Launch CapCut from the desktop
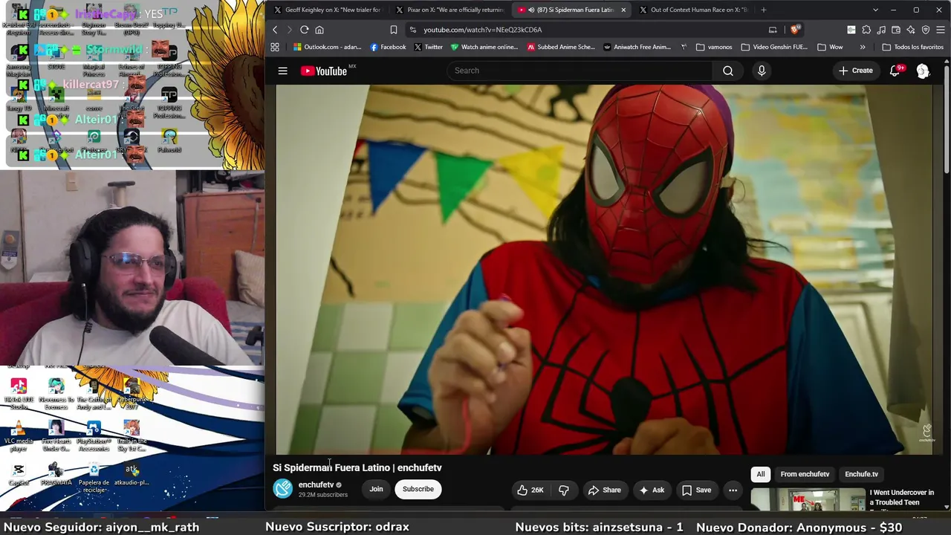 [x=19, y=474]
